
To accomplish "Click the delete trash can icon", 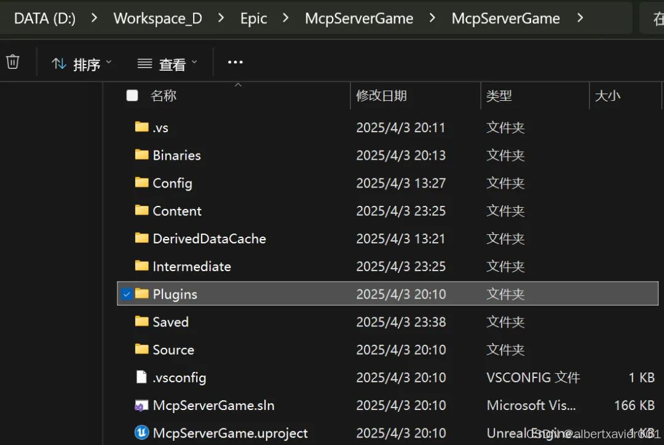I will [13, 62].
